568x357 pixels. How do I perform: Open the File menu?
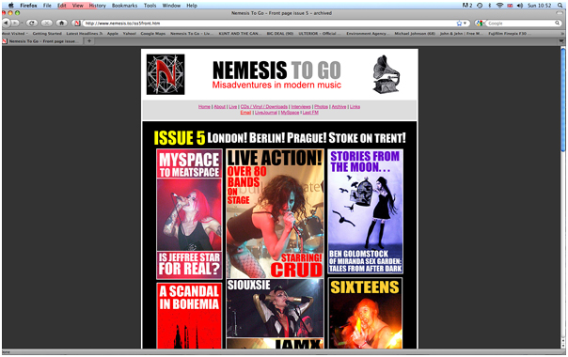47,6
